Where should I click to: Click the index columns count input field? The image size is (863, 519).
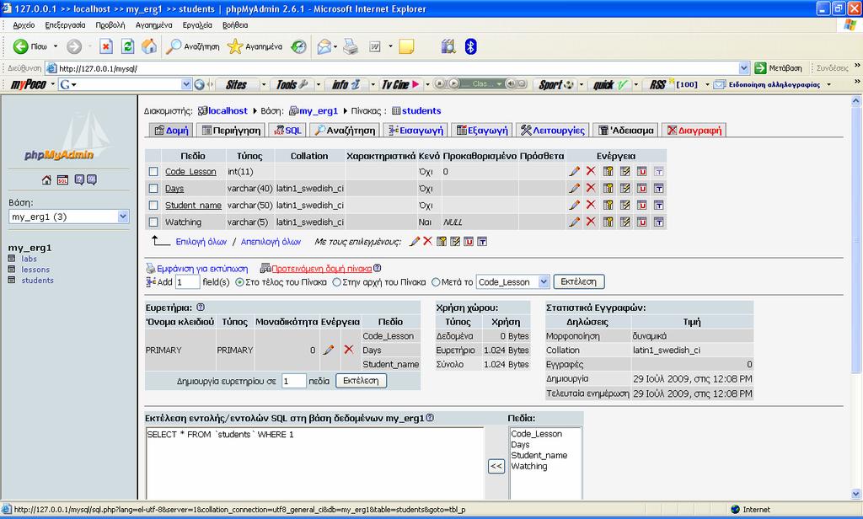point(294,381)
